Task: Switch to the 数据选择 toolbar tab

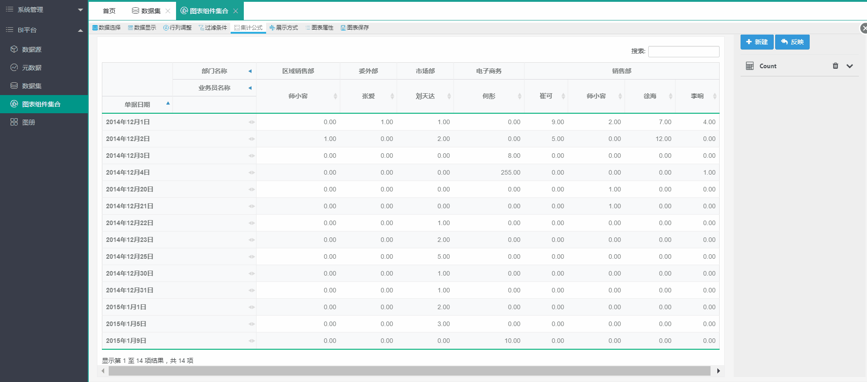Action: pyautogui.click(x=106, y=28)
